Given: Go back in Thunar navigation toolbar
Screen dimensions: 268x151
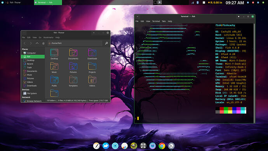Looking at the screenshot, I should (24, 43).
